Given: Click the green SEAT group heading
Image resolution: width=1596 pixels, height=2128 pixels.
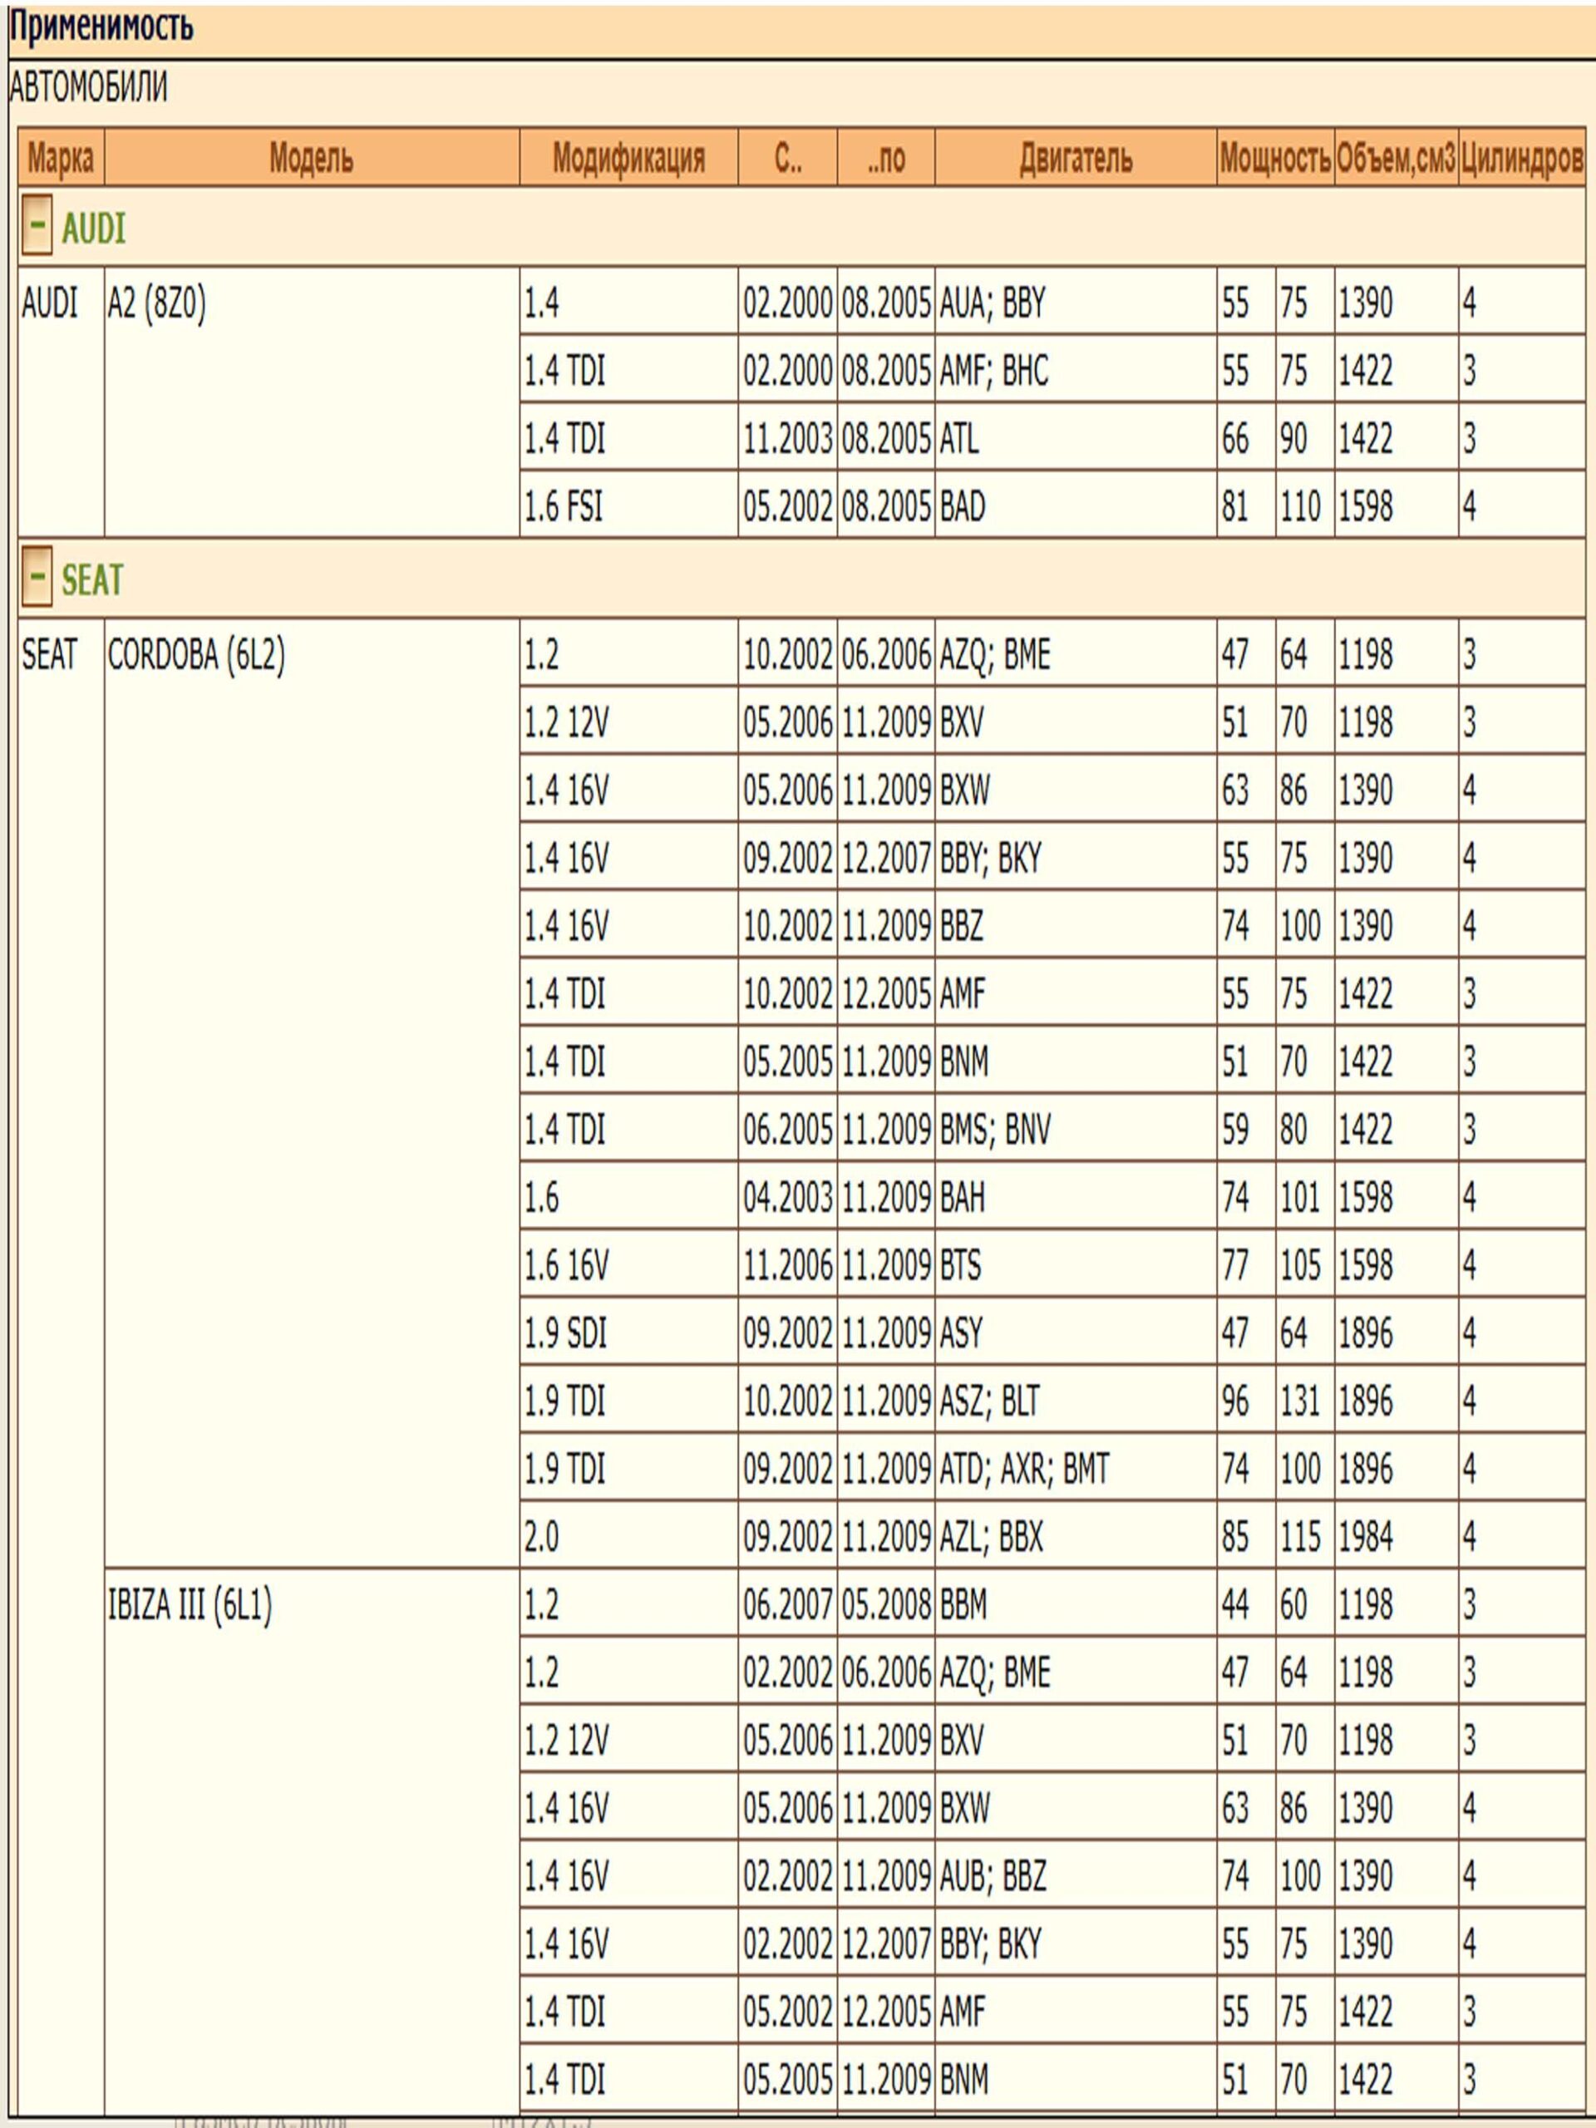Looking at the screenshot, I should [x=92, y=579].
